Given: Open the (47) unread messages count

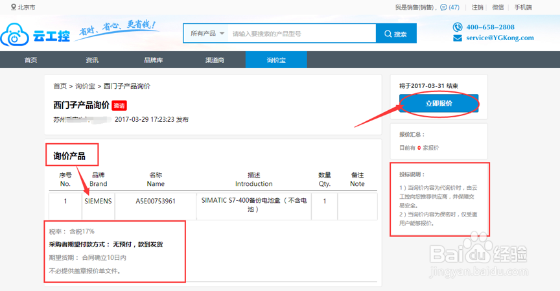Looking at the screenshot, I should (x=454, y=7).
